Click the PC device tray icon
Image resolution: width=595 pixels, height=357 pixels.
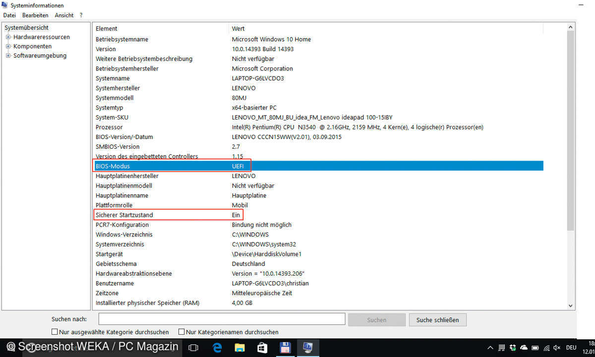click(502, 348)
